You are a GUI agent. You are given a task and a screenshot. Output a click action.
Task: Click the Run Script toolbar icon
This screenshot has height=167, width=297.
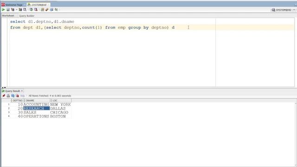(8, 10)
